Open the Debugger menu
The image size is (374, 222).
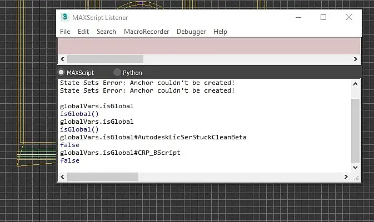(191, 32)
